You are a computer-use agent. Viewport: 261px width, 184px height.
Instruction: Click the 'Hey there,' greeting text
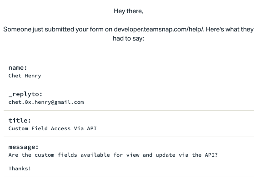pos(128,11)
